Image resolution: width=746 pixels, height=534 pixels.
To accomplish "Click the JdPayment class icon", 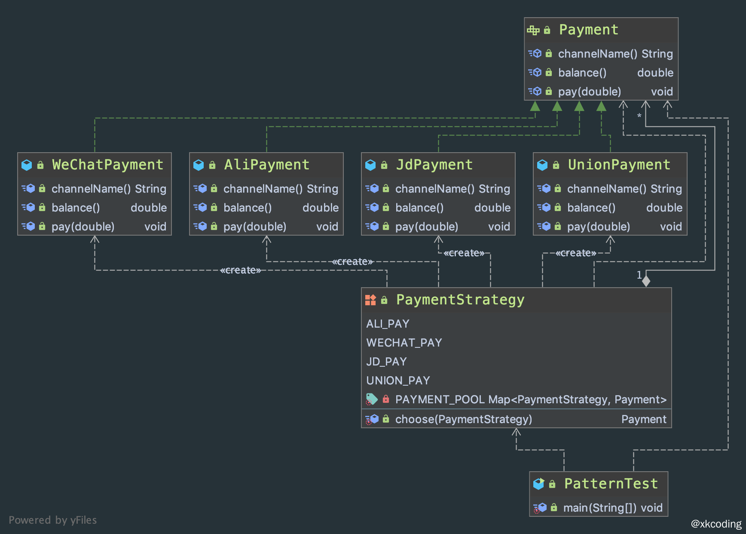I will pos(370,165).
